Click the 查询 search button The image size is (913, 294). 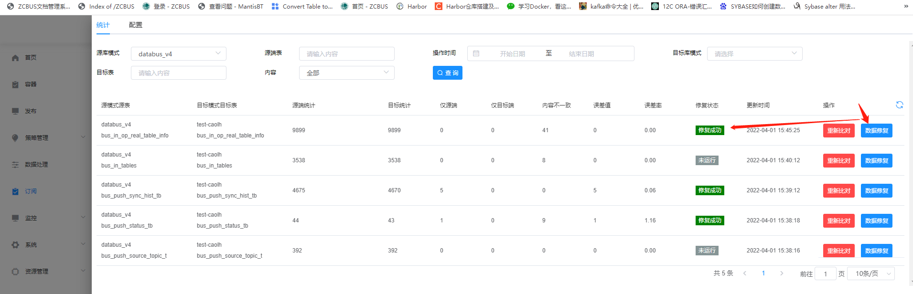coord(447,73)
